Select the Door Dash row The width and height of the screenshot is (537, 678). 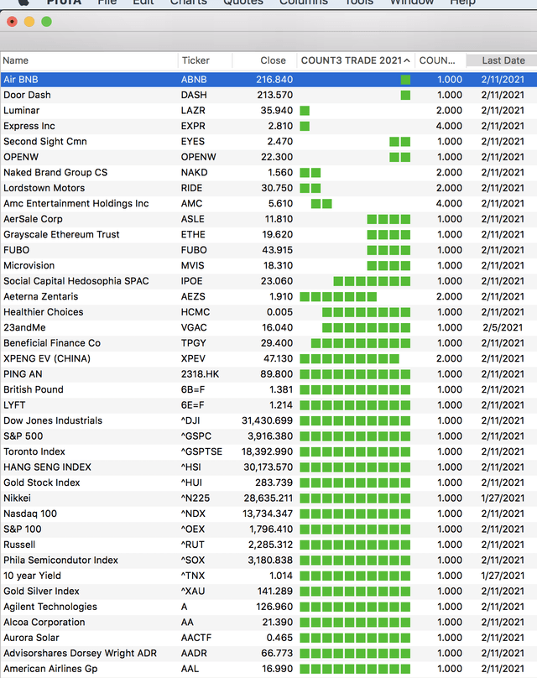pos(268,95)
